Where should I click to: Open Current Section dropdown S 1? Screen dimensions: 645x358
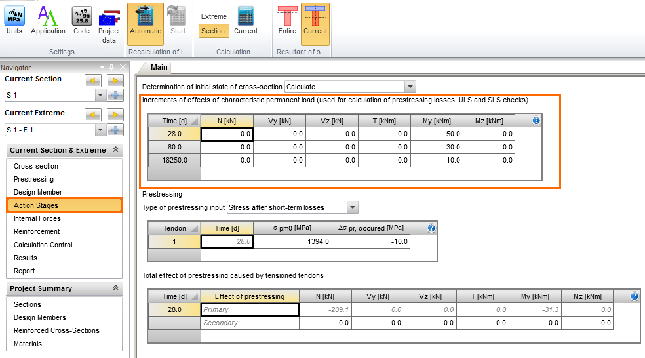coord(100,95)
